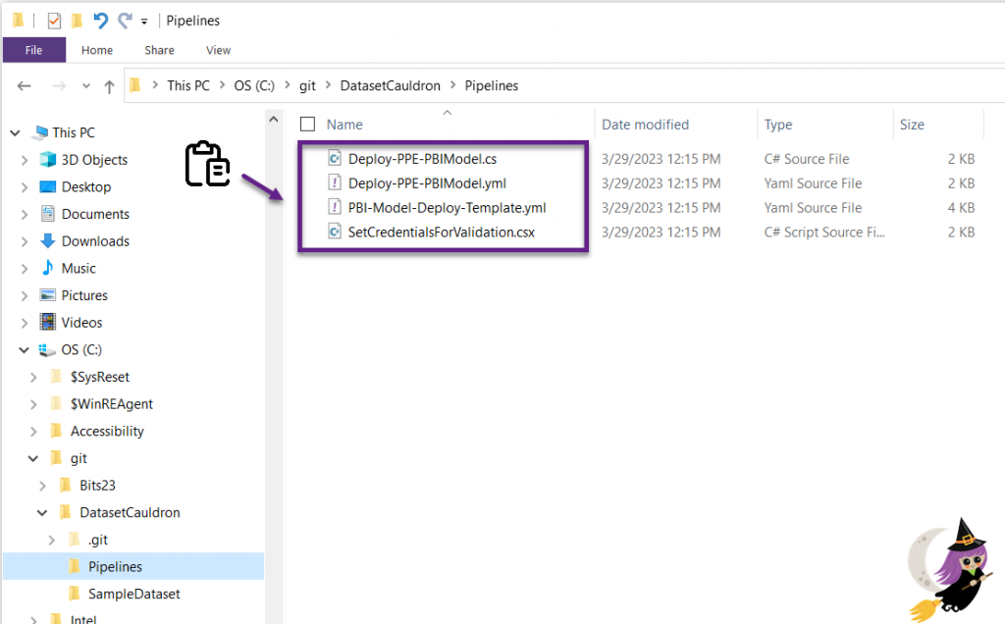Click OS (C:) in address breadcrumb
Image resolution: width=1005 pixels, height=624 pixels.
pyautogui.click(x=254, y=85)
